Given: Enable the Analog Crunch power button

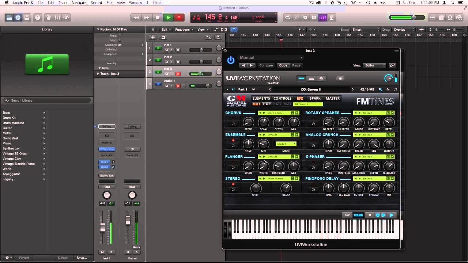Looking at the screenshot, I should [x=313, y=145].
